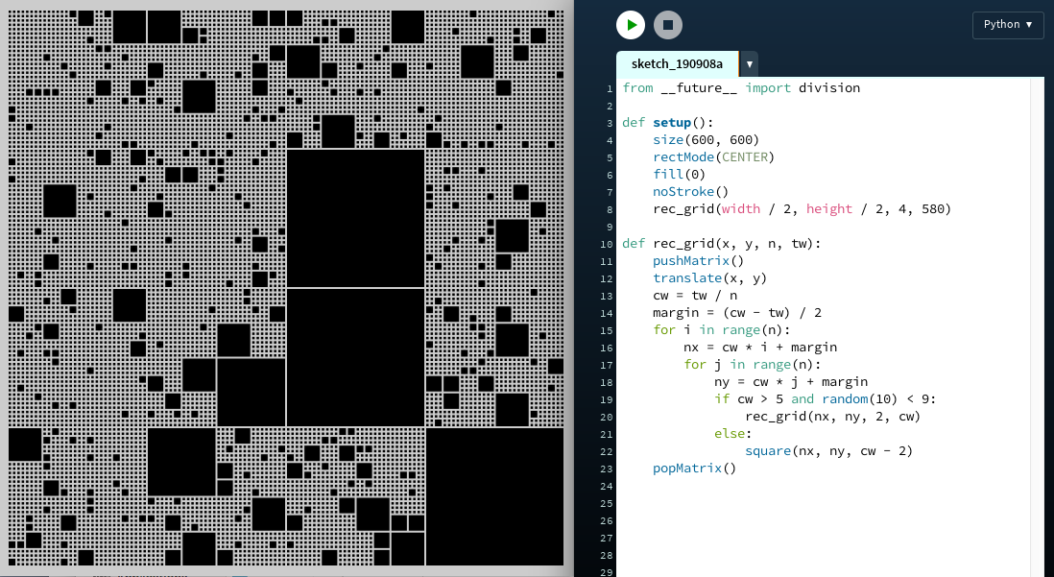Click the code editor's vertical scrollbar track
Viewport: 1054px width, 577px height.
1037,326
